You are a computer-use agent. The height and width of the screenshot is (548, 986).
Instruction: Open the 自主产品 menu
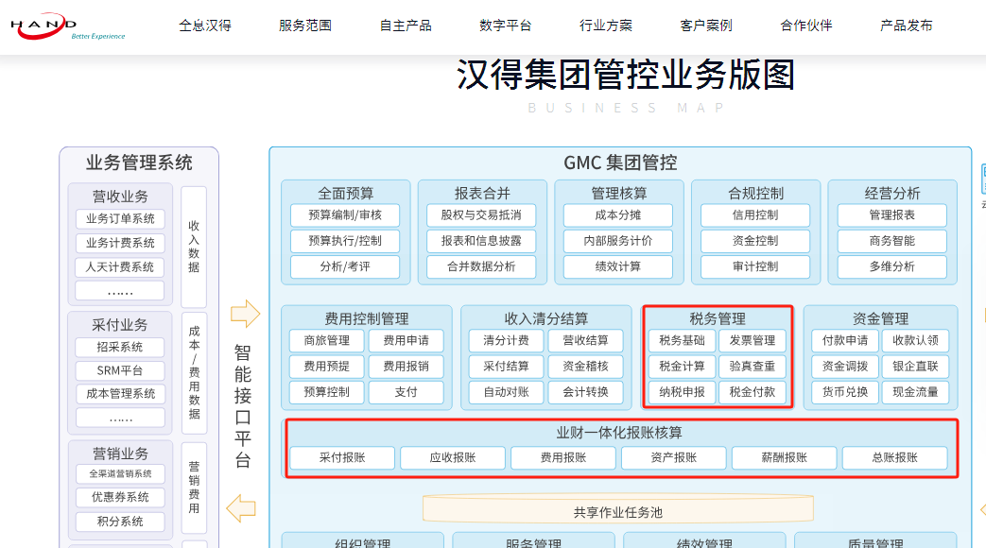point(406,26)
